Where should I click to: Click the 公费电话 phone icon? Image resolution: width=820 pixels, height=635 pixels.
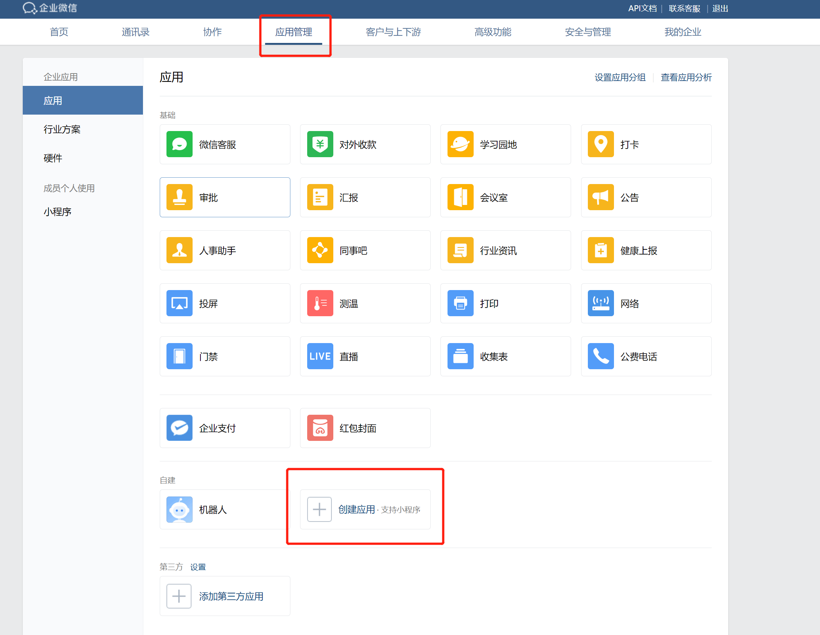(x=601, y=356)
